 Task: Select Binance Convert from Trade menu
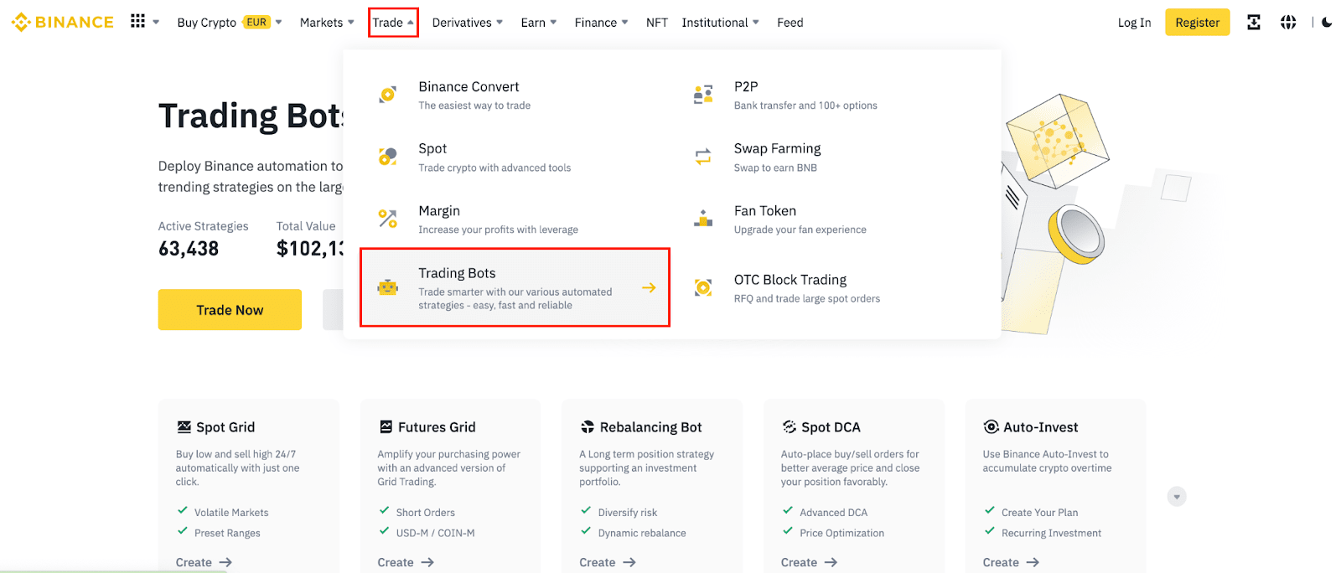(515, 95)
